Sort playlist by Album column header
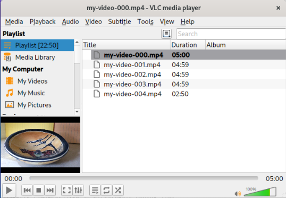The width and height of the screenshot is (286, 198). click(246, 45)
